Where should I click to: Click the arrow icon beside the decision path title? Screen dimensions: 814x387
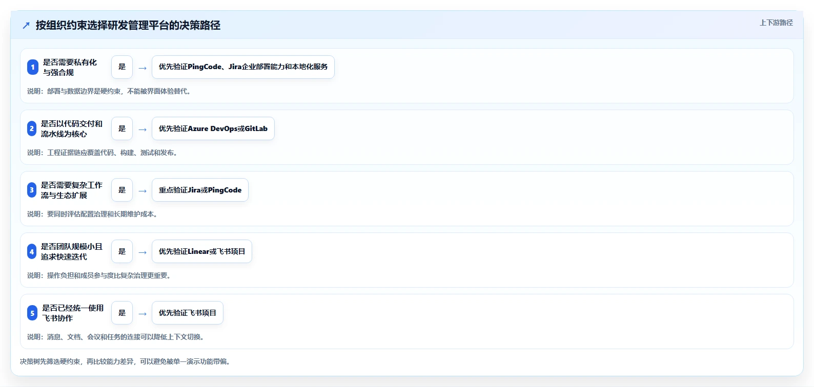[26, 25]
